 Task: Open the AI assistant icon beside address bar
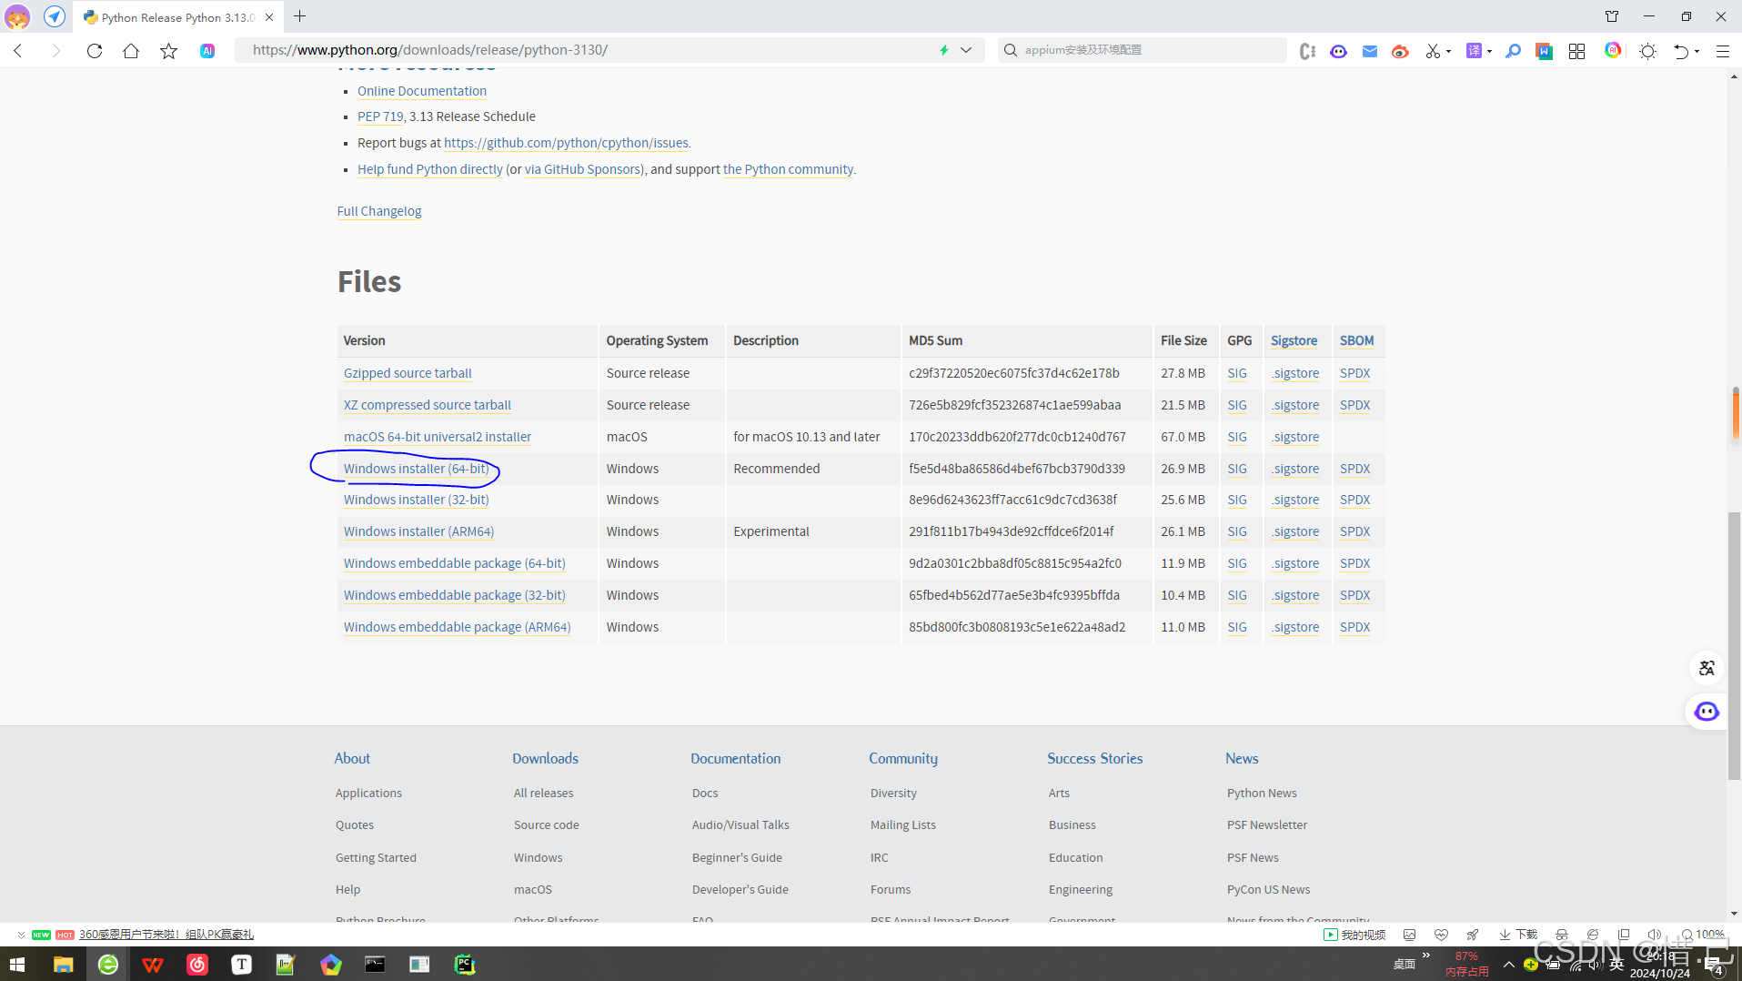pyautogui.click(x=207, y=51)
